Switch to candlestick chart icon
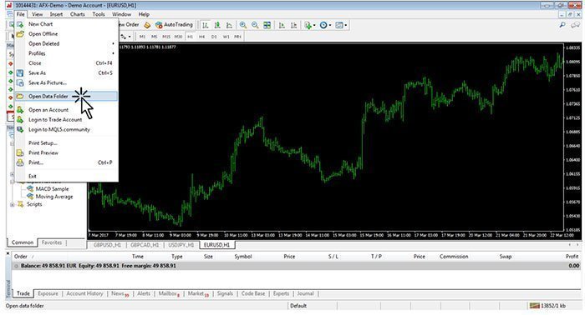Screen dimensions: 585x315 tap(217, 25)
